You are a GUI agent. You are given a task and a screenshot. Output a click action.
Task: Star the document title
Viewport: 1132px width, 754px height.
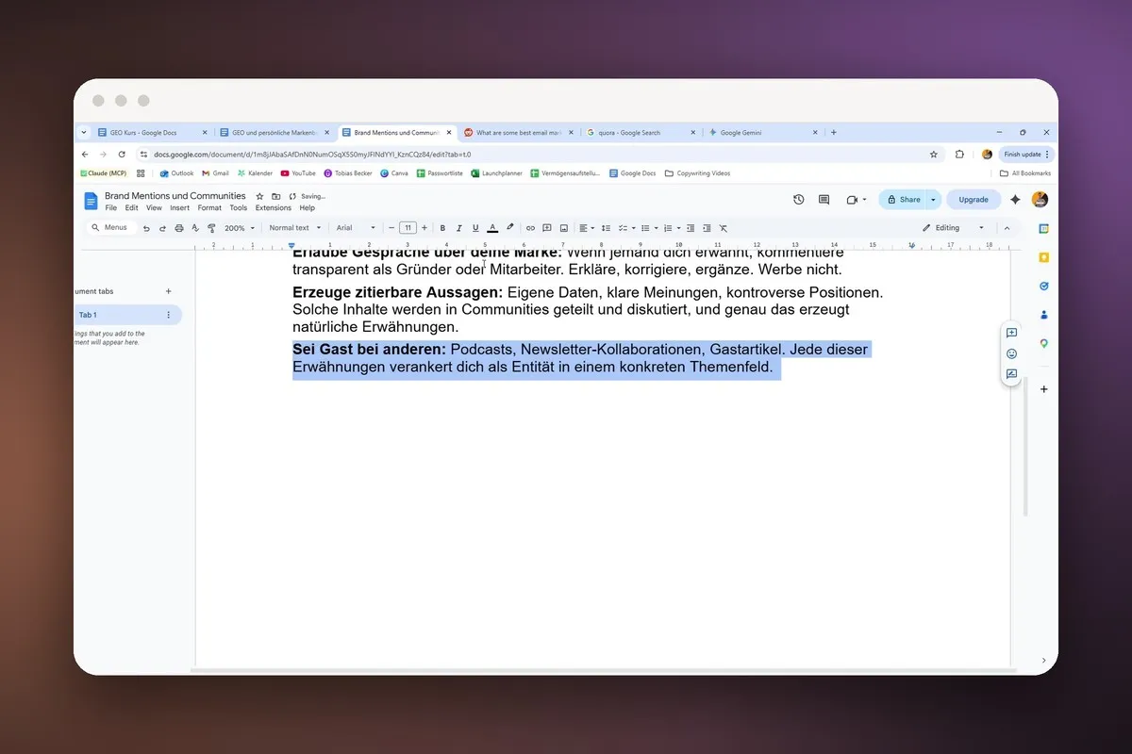click(x=259, y=196)
